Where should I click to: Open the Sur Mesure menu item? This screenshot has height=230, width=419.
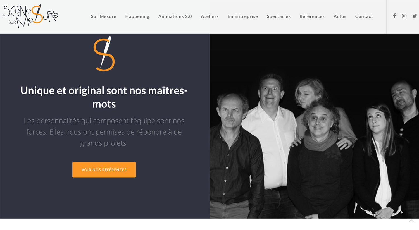104,16
